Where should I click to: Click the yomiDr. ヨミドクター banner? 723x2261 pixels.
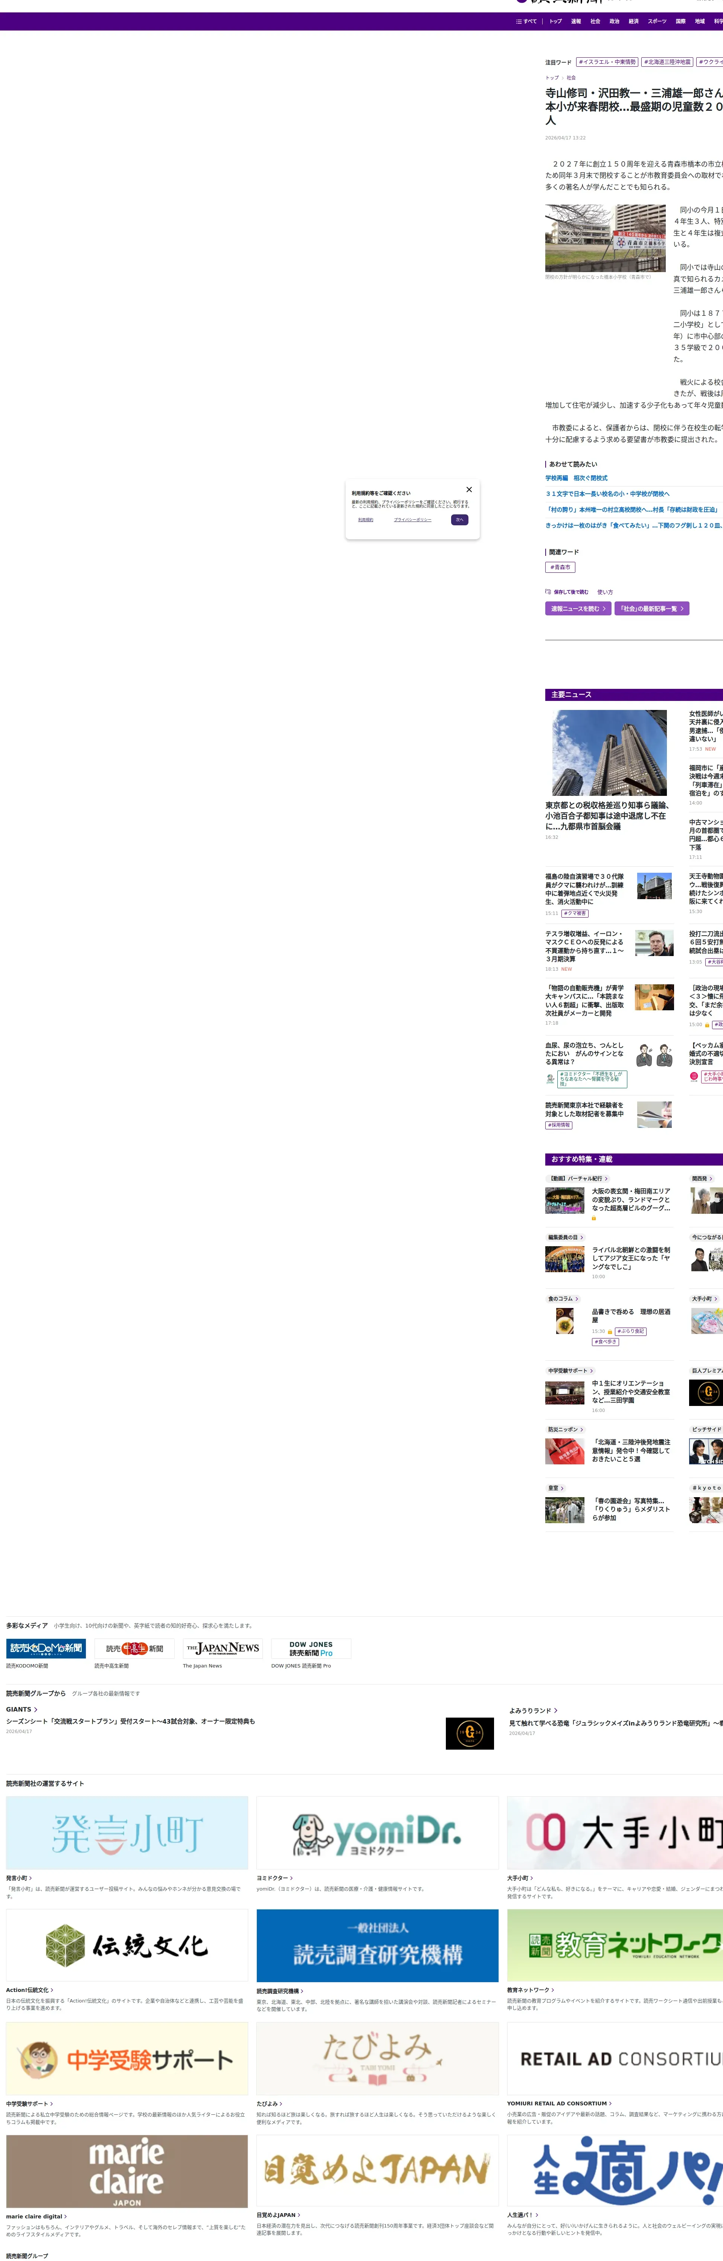(x=377, y=1833)
